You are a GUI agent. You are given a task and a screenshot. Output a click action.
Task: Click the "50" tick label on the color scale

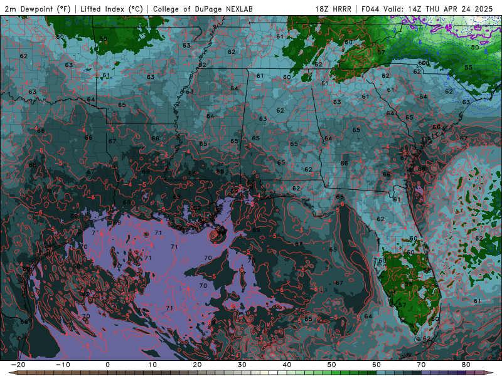(332, 365)
